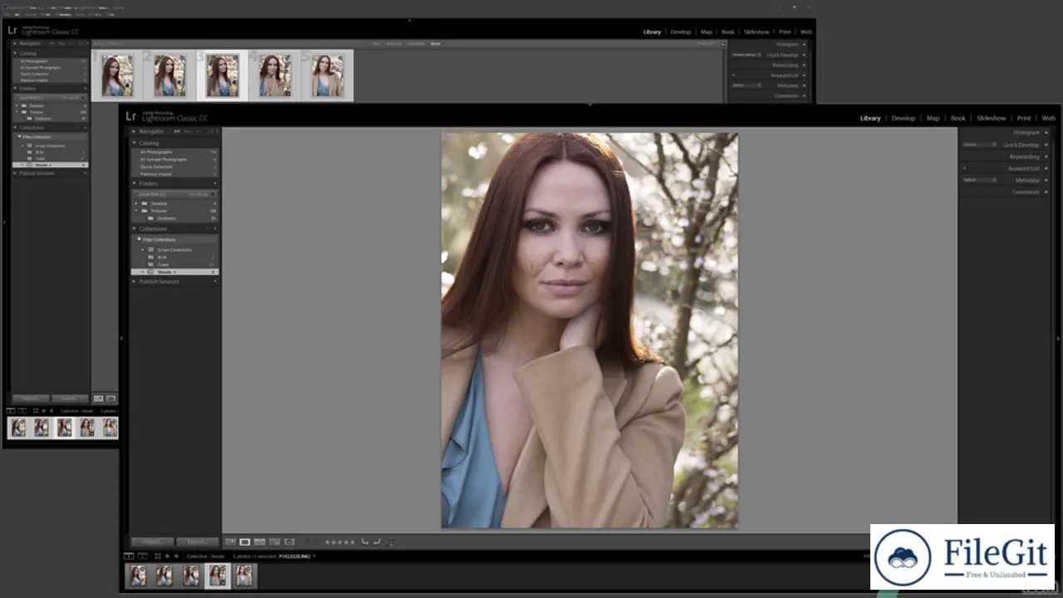The width and height of the screenshot is (1063, 598).
Task: Select grid thumbnail 5 in back window
Action: tap(327, 76)
